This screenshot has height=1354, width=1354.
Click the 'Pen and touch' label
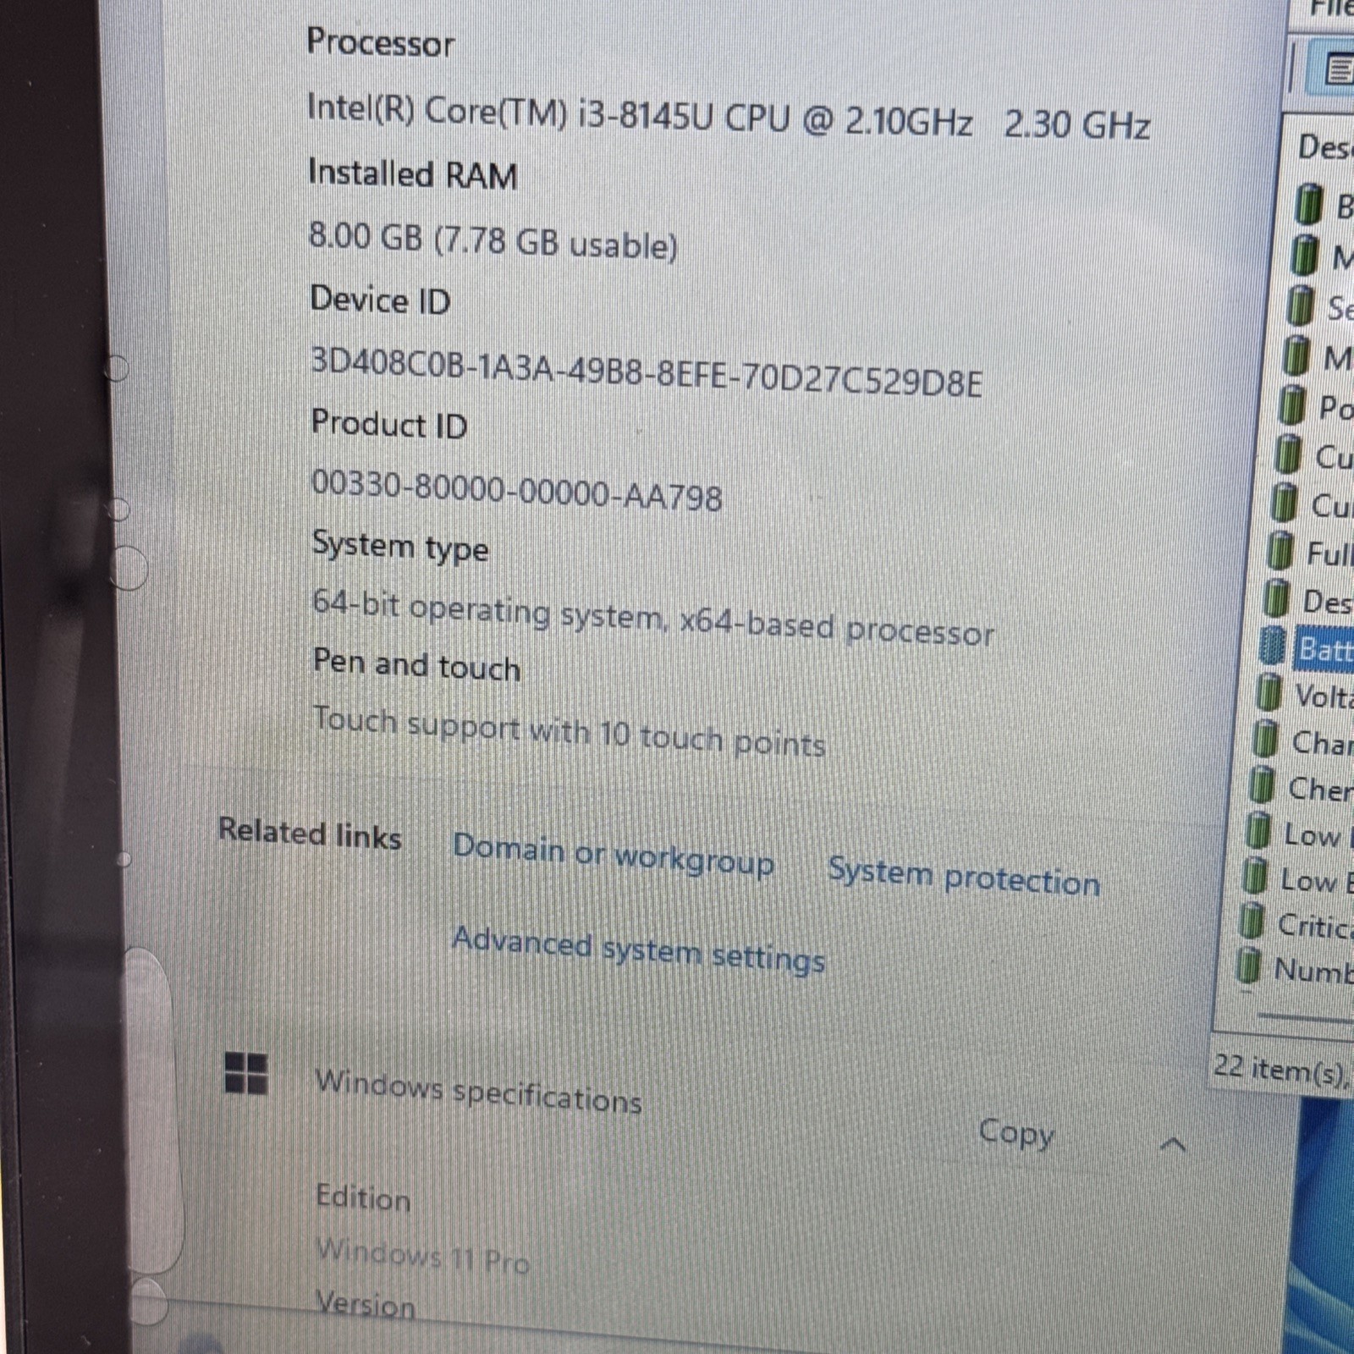click(x=417, y=664)
